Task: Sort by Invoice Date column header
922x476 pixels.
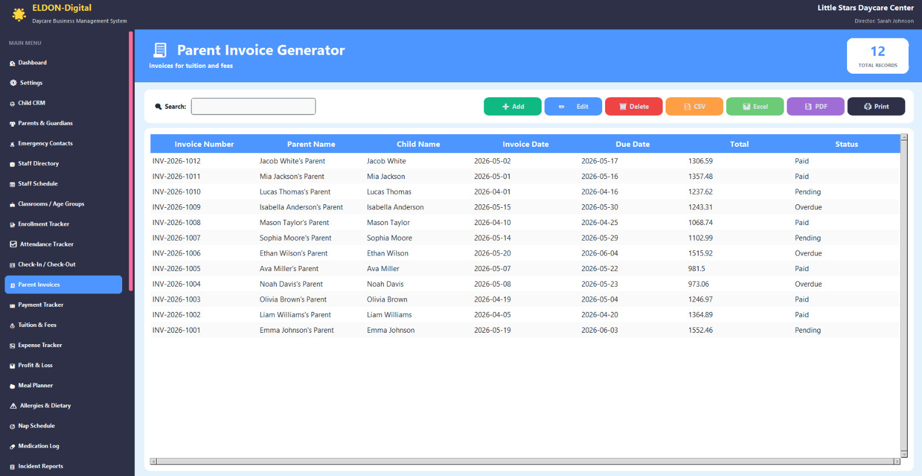Action: tap(526, 144)
